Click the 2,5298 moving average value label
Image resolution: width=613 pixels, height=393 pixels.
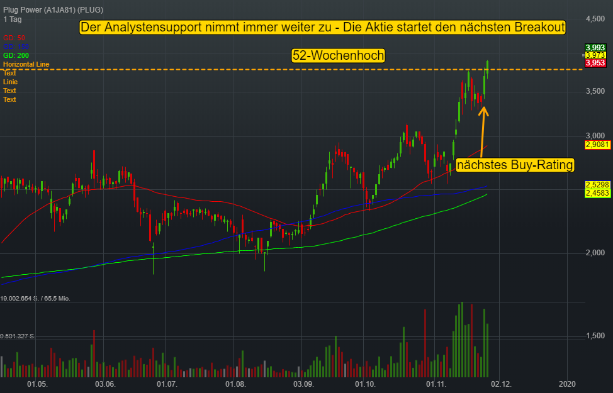coord(597,185)
